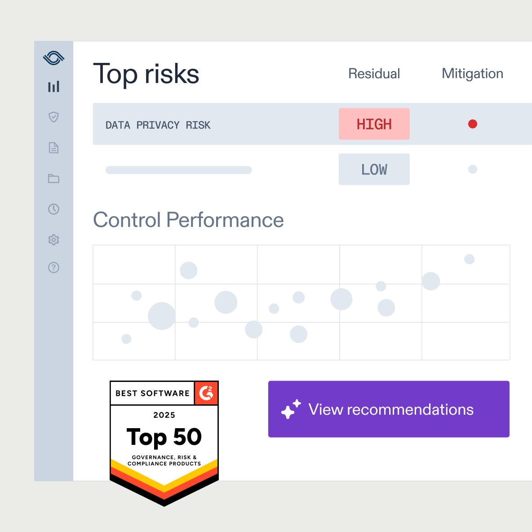The height and width of the screenshot is (532, 532).
Task: Click the help question mark icon
Action: [x=53, y=268]
